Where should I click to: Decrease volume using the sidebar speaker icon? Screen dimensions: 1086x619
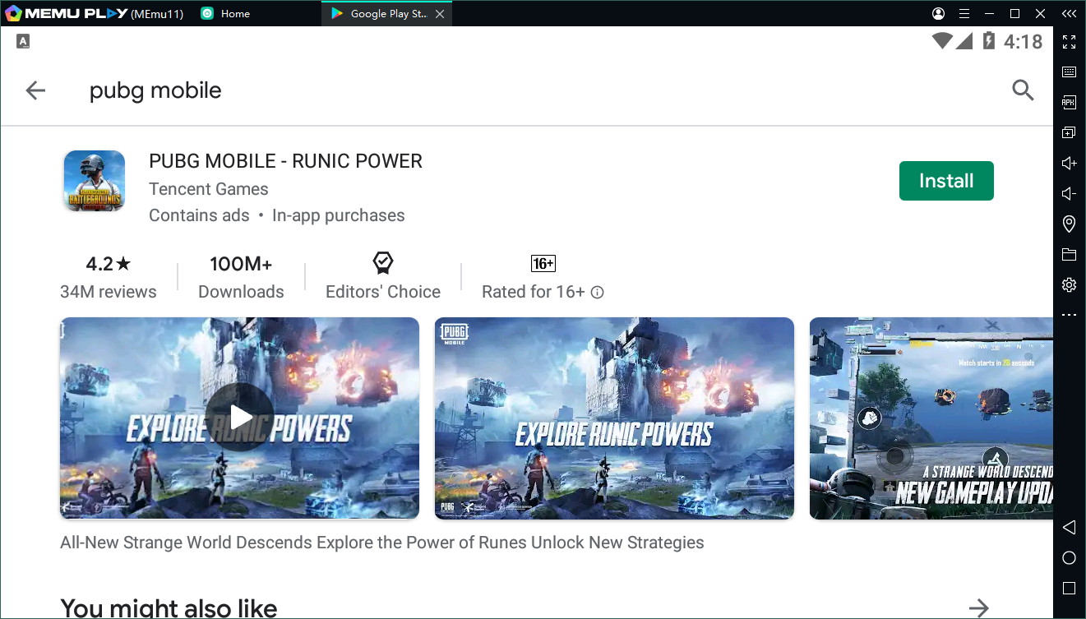pos(1069,193)
